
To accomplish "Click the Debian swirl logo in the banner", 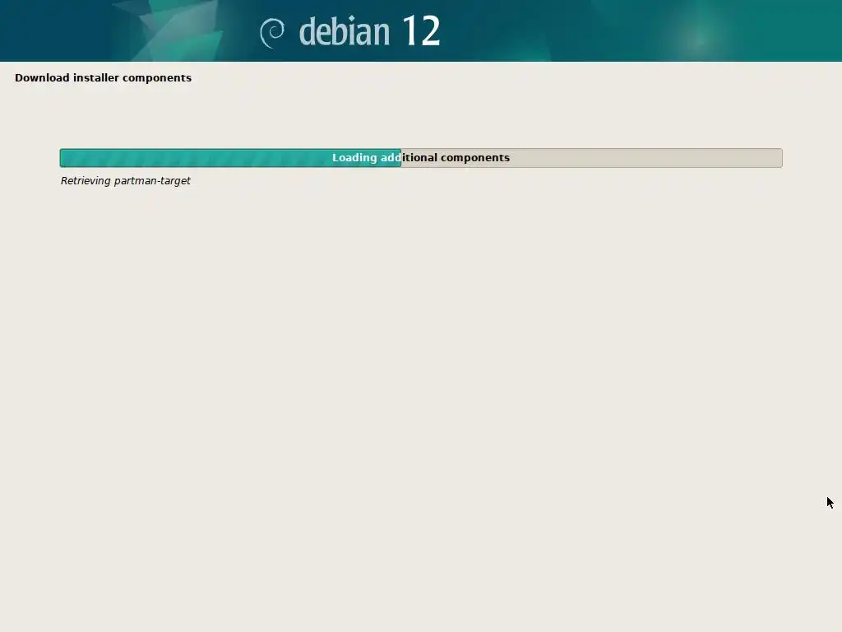I will click(x=272, y=33).
